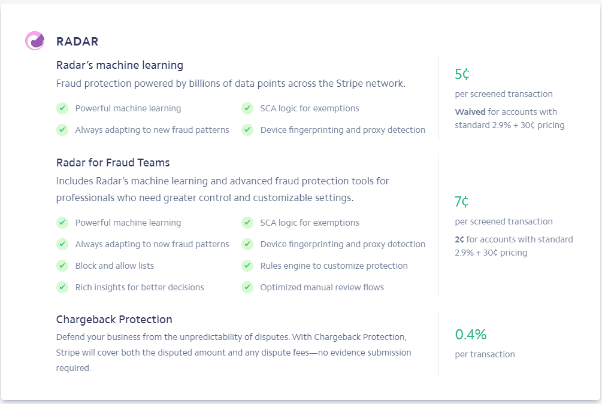
Task: Click the bold Waived text
Action: click(470, 112)
